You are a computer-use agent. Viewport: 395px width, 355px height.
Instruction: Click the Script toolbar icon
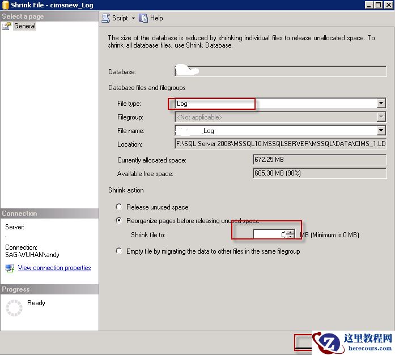click(105, 18)
